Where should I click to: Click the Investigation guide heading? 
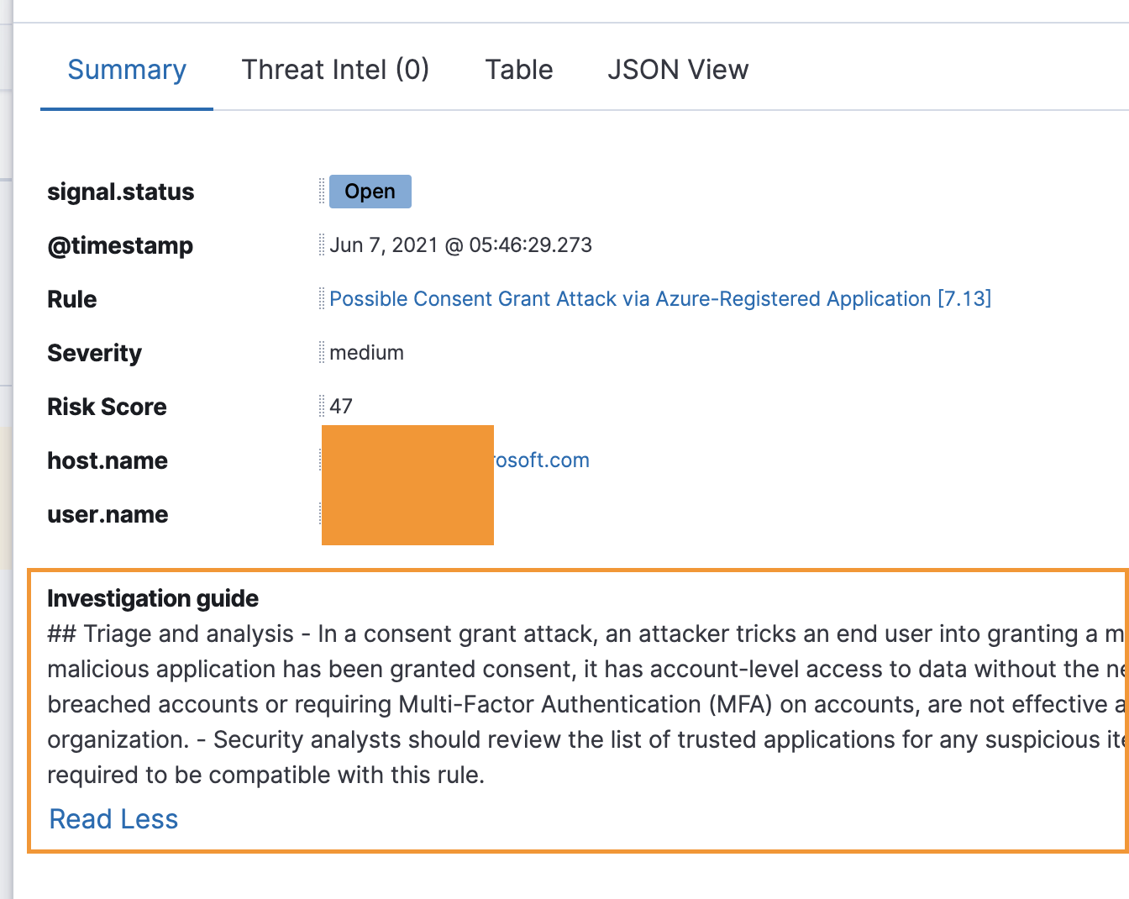point(153,598)
